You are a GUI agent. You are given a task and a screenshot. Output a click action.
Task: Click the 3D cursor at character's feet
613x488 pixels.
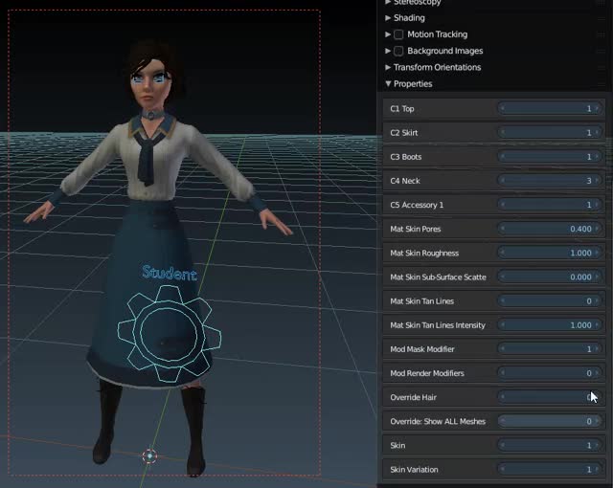click(149, 456)
